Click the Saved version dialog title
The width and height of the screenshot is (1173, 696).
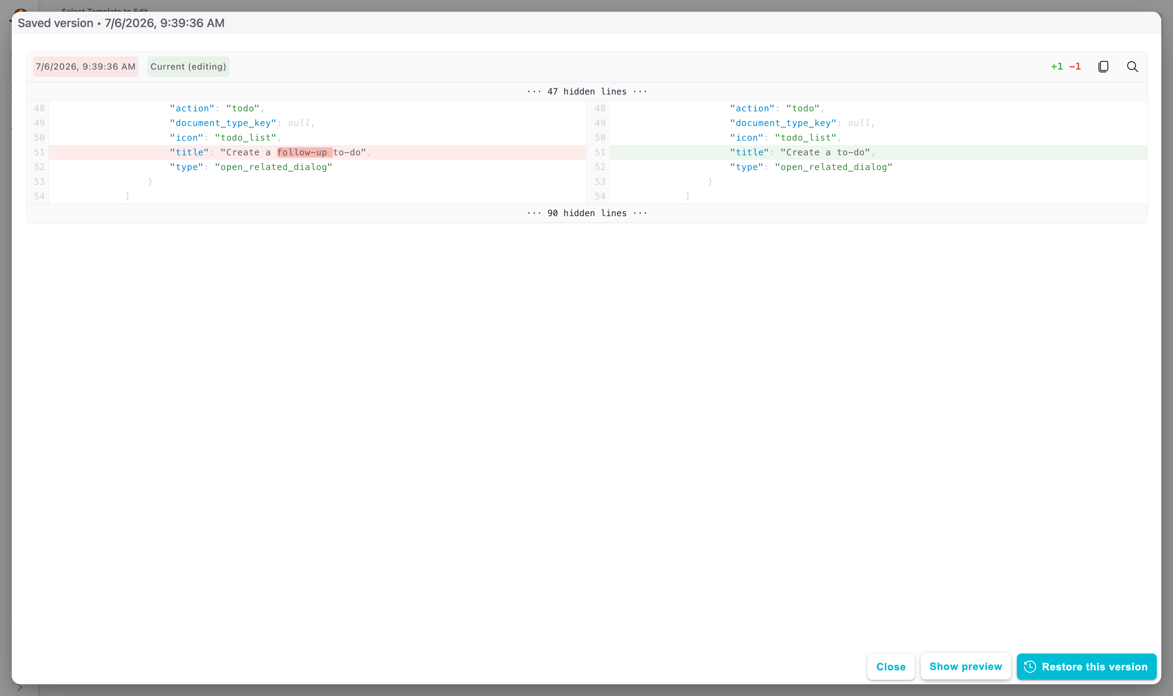[121, 23]
